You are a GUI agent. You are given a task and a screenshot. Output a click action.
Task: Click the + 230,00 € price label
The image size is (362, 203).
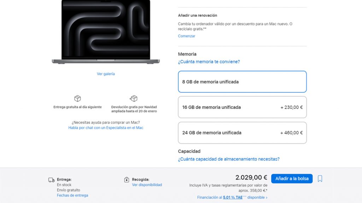coord(291,107)
